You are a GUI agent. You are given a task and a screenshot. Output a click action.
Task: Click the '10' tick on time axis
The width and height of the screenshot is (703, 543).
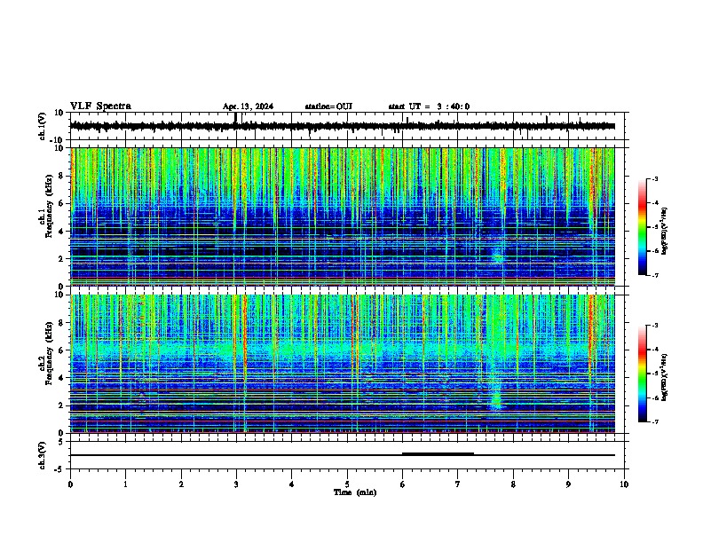click(x=624, y=484)
